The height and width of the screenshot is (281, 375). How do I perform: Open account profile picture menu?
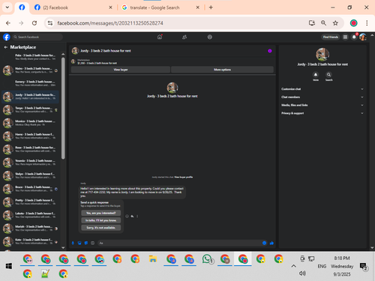[x=363, y=37]
